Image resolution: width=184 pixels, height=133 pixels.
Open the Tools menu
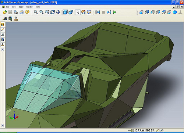click(21, 7)
